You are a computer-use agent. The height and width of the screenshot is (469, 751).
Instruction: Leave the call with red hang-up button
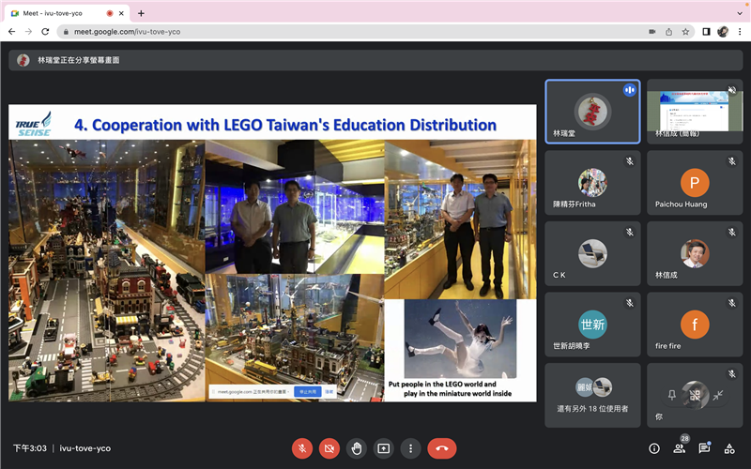pyautogui.click(x=442, y=448)
